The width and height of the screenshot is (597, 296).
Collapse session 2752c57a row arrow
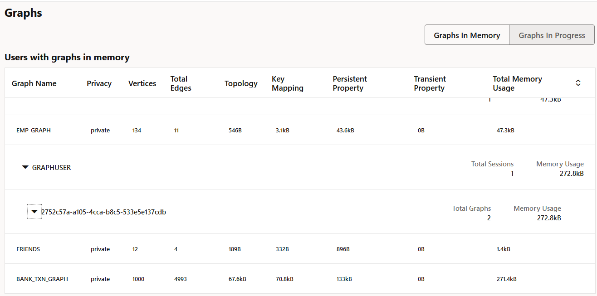pos(34,212)
